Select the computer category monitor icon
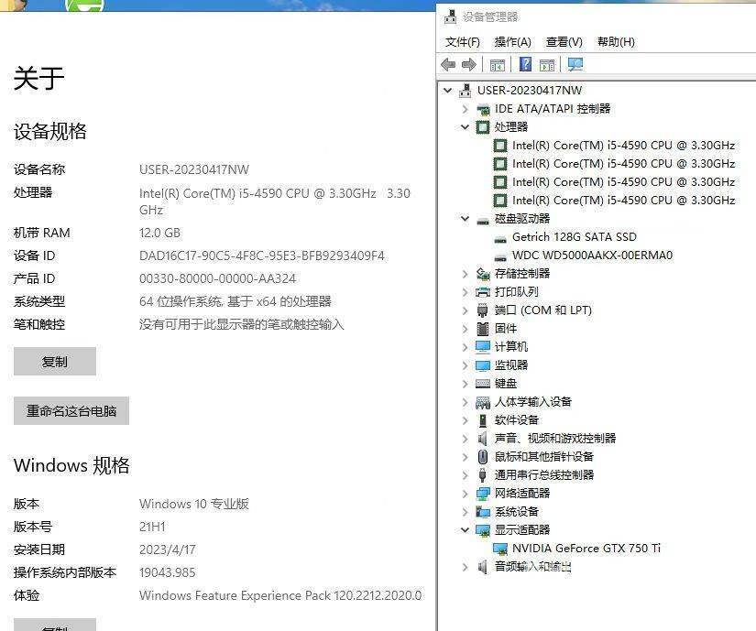 483,347
